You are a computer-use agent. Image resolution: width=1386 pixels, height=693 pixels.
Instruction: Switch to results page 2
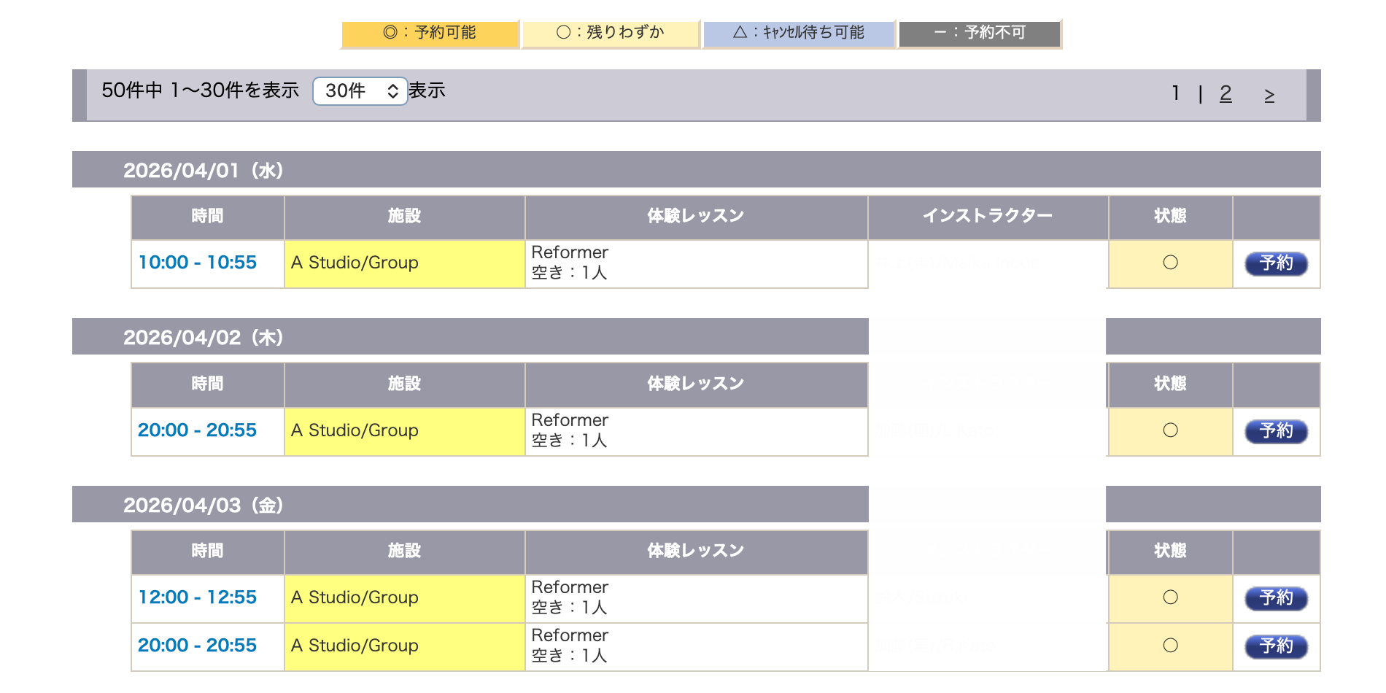coord(1226,93)
